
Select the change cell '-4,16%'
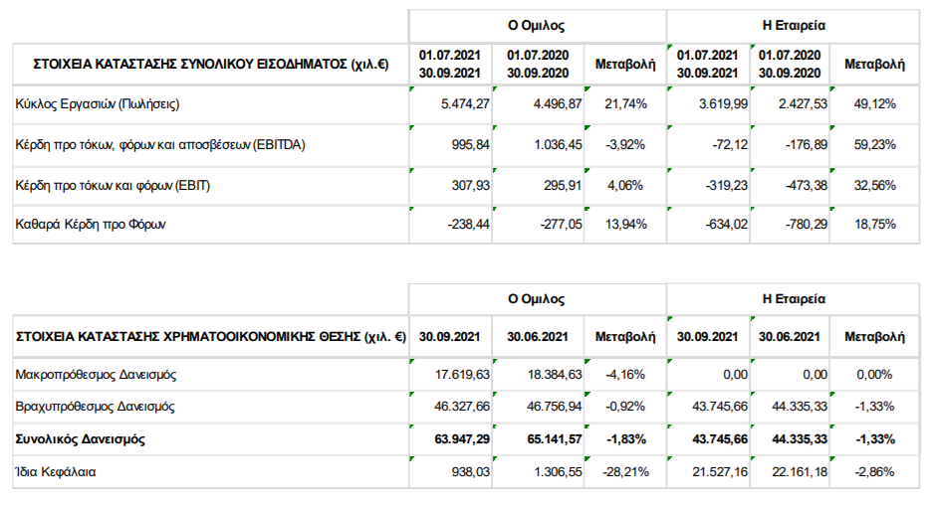pos(625,375)
